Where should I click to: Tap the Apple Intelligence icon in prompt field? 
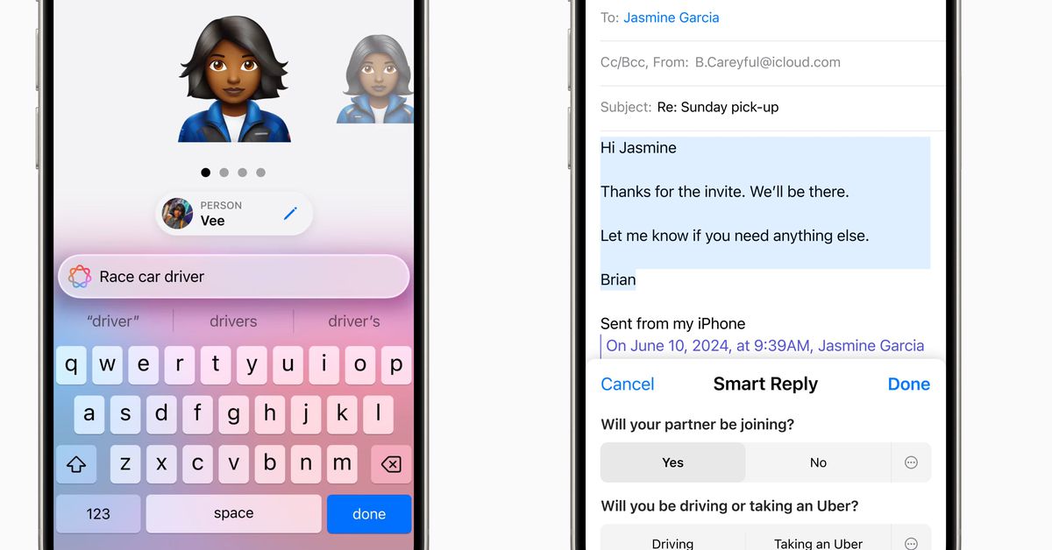tap(80, 277)
